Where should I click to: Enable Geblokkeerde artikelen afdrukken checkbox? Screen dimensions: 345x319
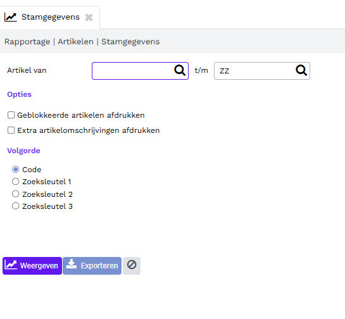pyautogui.click(x=11, y=115)
